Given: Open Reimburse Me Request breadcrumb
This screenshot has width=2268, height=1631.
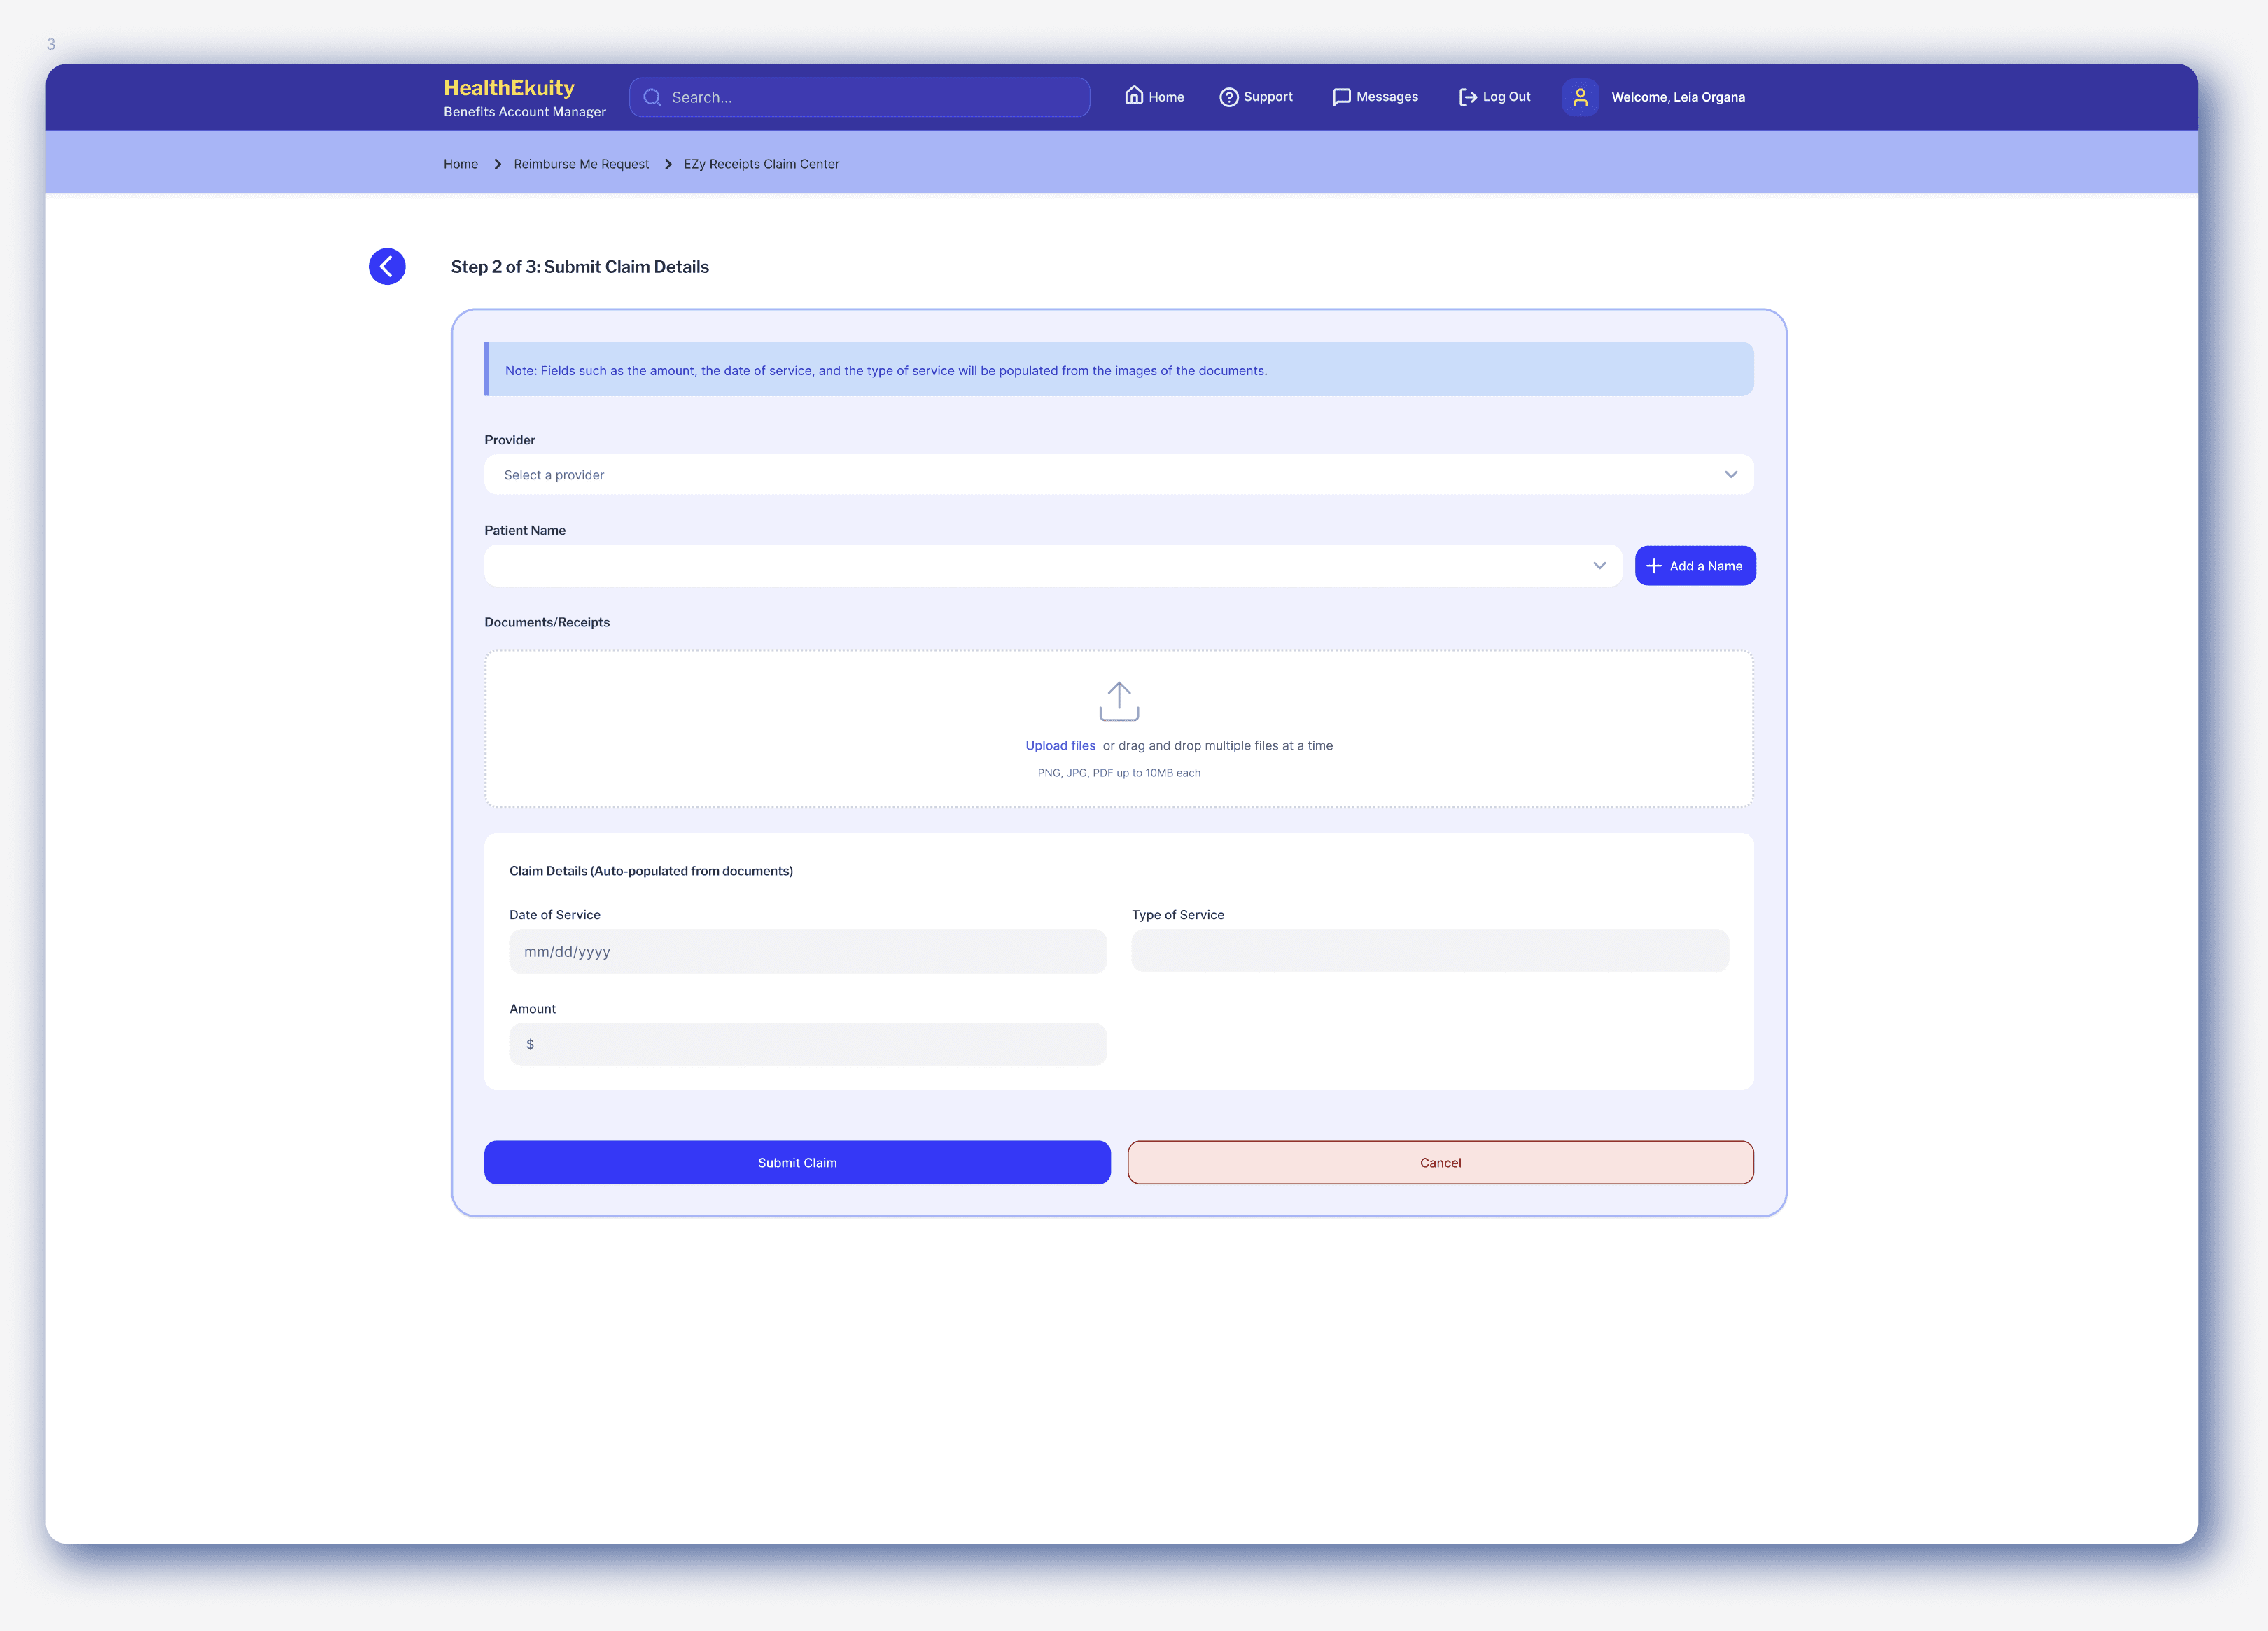Looking at the screenshot, I should 581,164.
